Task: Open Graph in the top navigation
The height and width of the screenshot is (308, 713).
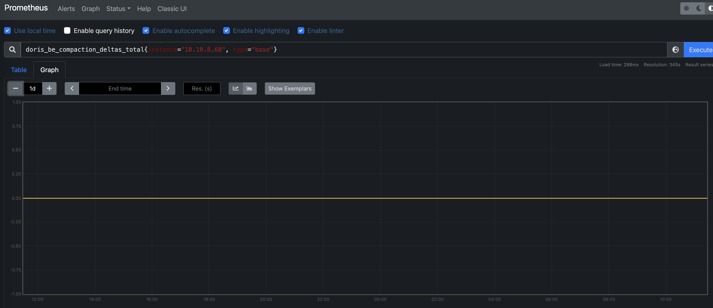Action: [91, 9]
